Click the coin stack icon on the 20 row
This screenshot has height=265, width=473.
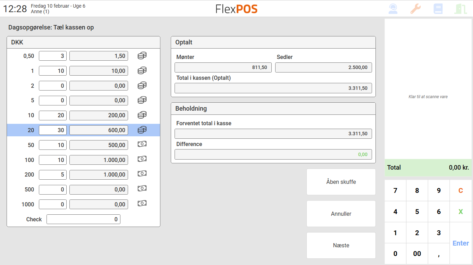click(142, 130)
